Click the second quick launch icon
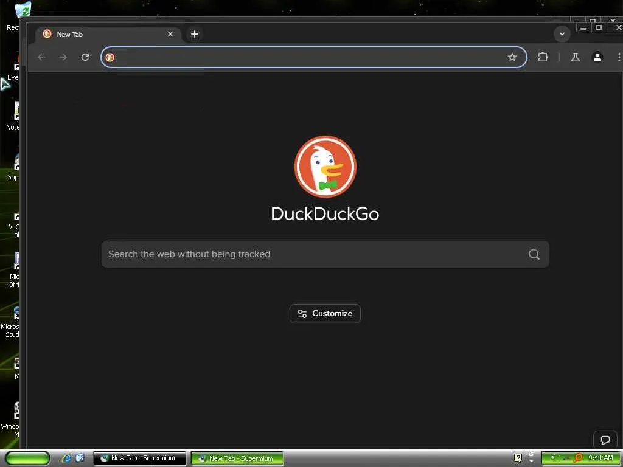The image size is (623, 467). pos(80,458)
